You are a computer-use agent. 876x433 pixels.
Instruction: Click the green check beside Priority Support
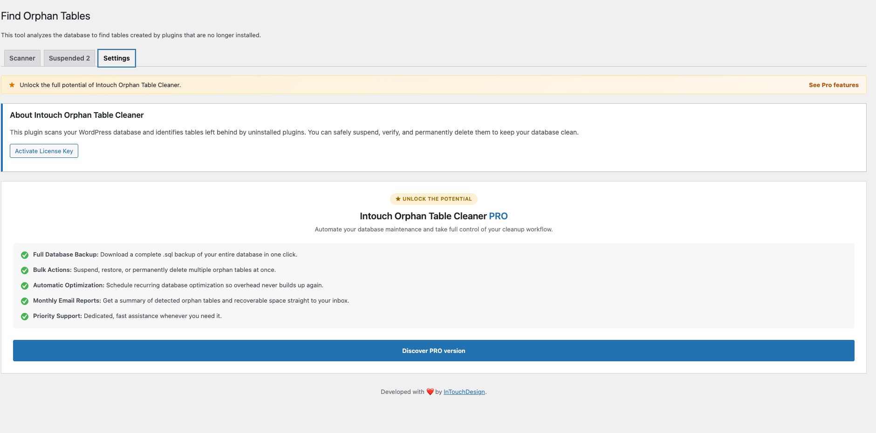pos(25,317)
